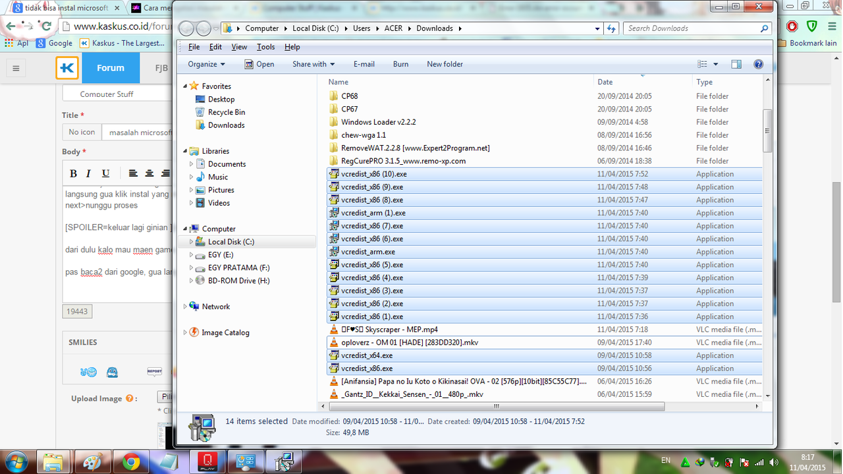843x474 pixels.
Task: Open Explorer help question mark icon
Action: [758, 64]
